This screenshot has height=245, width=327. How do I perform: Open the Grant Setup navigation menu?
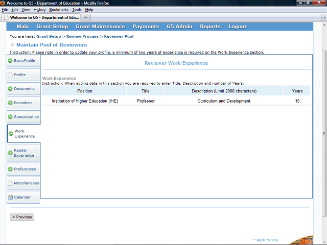(x=52, y=27)
